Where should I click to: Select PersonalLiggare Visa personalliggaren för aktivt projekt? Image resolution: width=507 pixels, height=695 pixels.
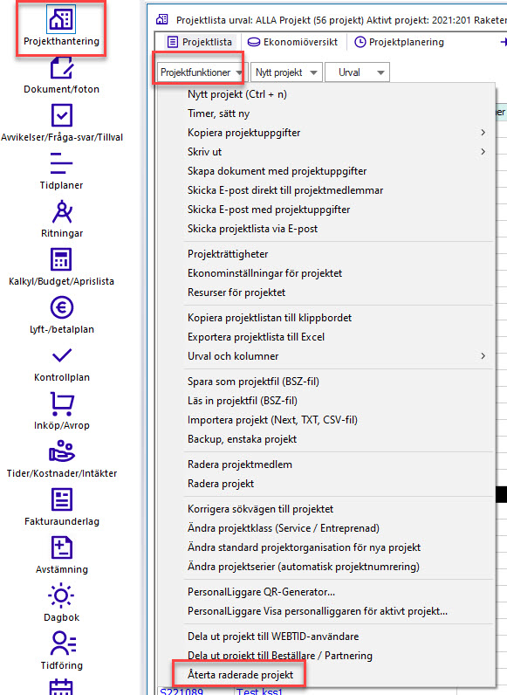[318, 611]
